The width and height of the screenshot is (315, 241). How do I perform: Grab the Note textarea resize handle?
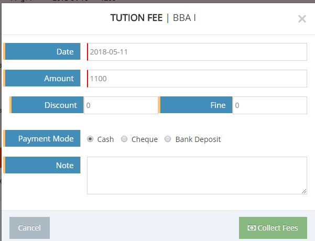pos(305,192)
